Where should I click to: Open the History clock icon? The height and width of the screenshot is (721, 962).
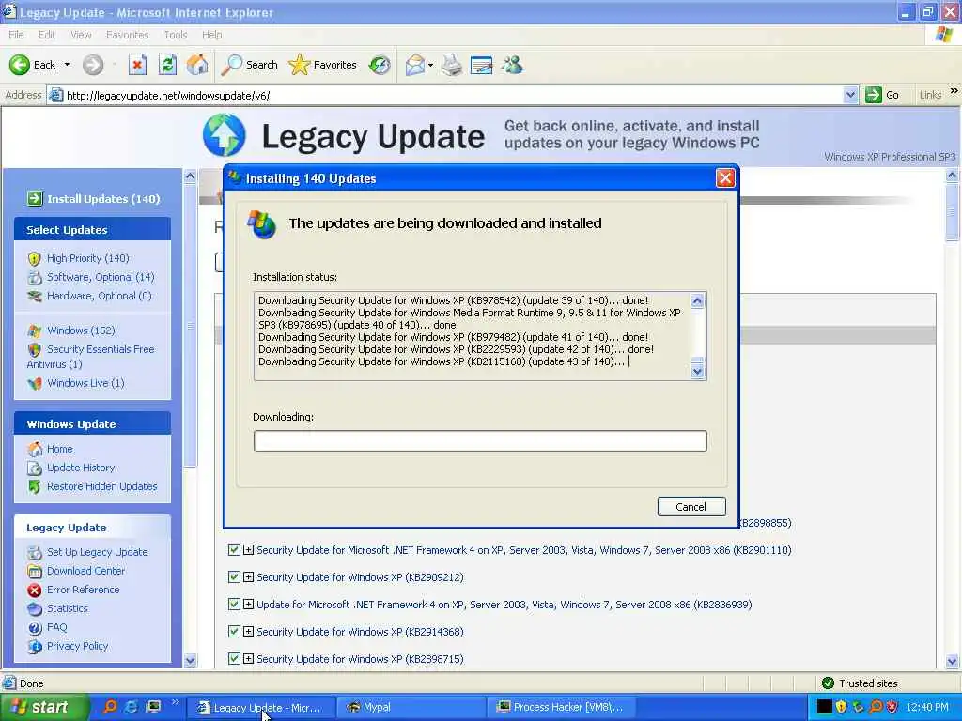380,65
